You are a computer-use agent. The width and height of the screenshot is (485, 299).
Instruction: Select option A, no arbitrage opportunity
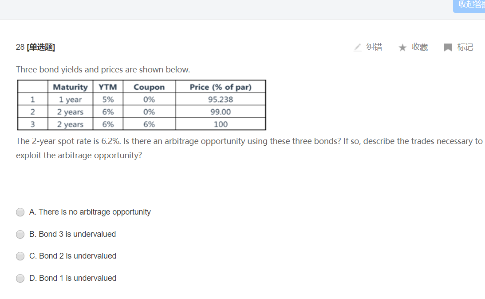click(x=20, y=212)
